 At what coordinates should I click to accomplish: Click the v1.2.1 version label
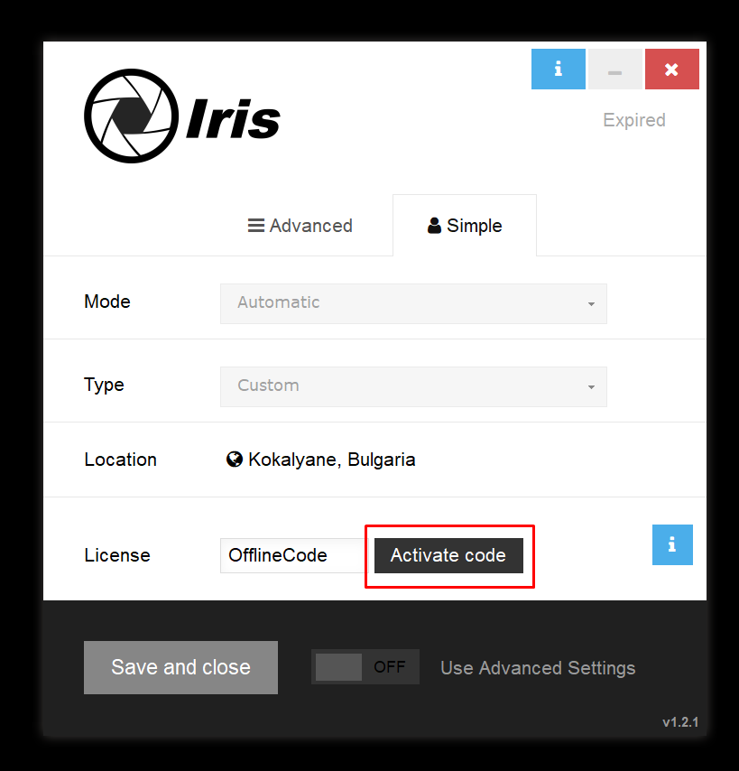point(680,722)
